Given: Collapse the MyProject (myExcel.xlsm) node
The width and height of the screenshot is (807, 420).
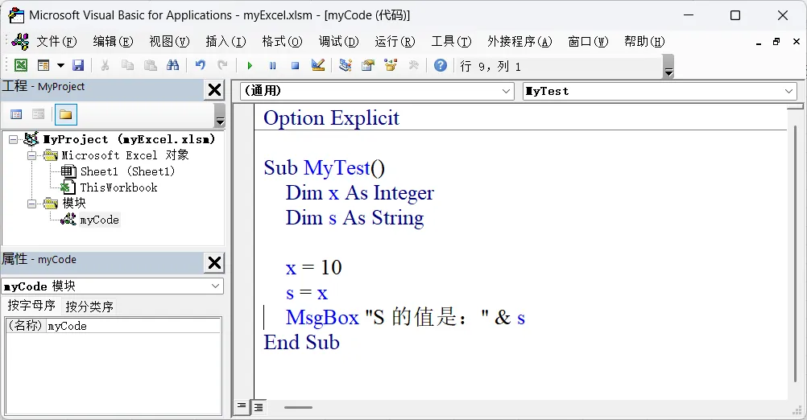Looking at the screenshot, I should point(14,139).
